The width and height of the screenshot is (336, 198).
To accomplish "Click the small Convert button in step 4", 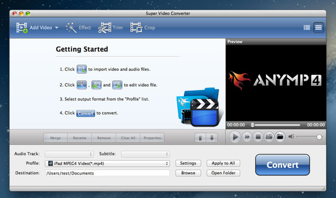I will pyautogui.click(x=86, y=113).
